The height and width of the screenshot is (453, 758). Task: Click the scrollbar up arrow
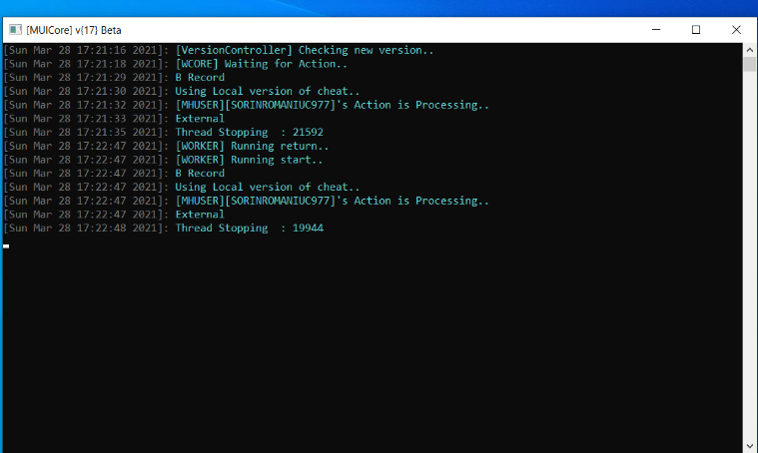[x=750, y=50]
